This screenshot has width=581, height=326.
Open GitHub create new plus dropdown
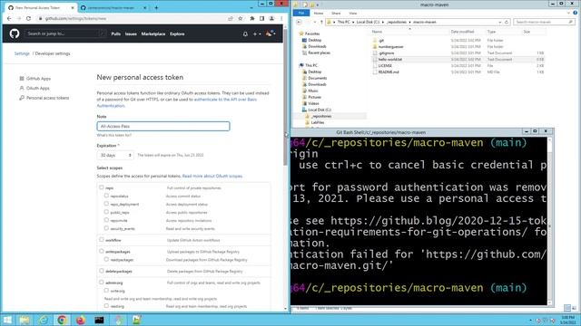coord(257,34)
